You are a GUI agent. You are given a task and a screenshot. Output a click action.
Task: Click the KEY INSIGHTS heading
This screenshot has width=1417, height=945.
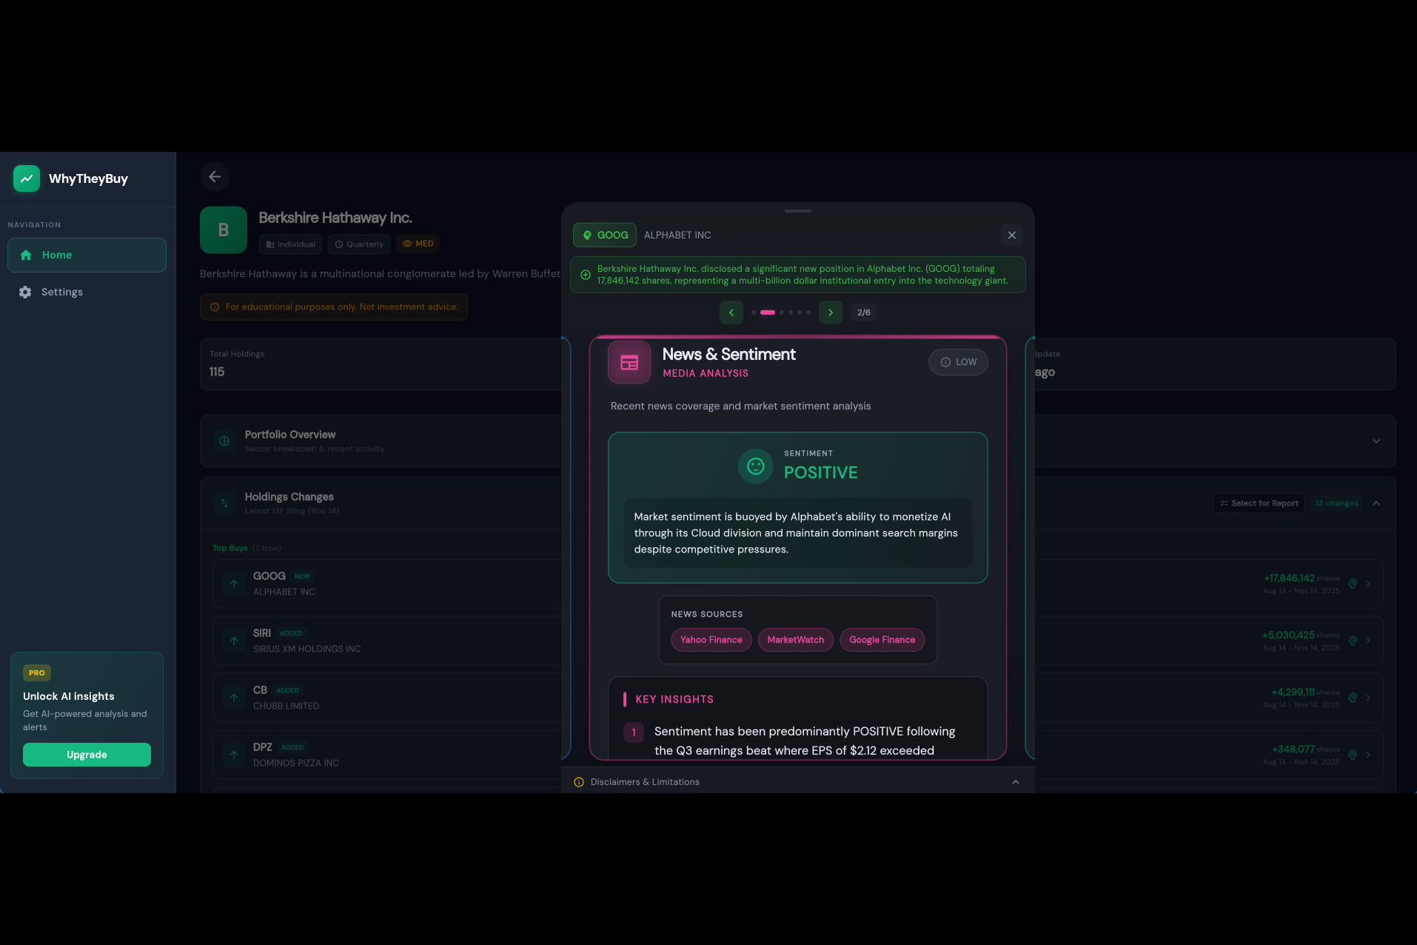(674, 700)
